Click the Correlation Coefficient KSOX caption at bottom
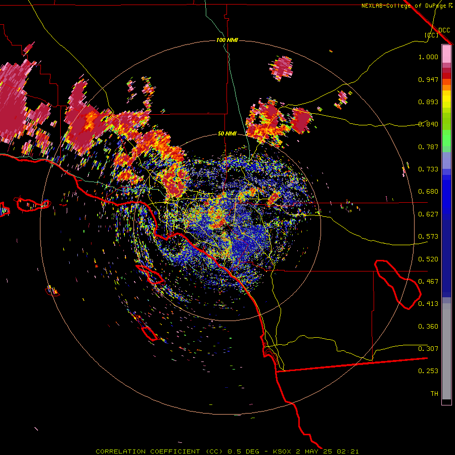The width and height of the screenshot is (455, 455). pyautogui.click(x=227, y=451)
